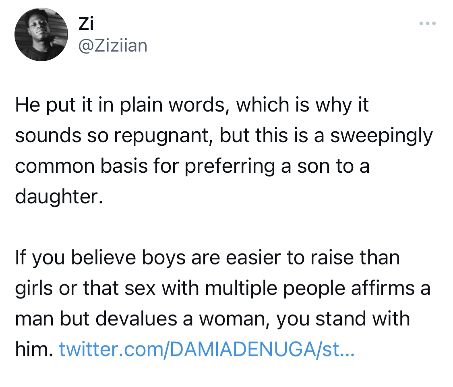Click the word "believe" in the second paragraph

pyautogui.click(x=103, y=257)
